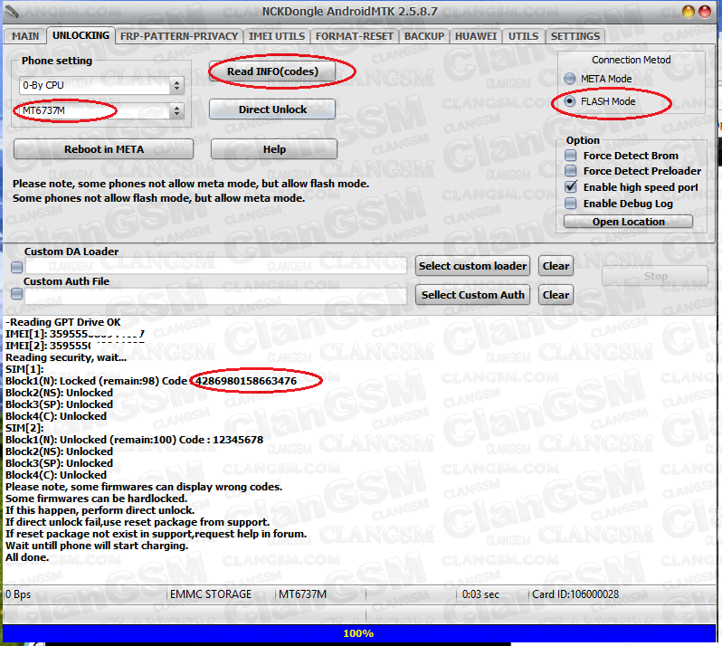The image size is (722, 646).
Task: Click the Read INFO(codes) button
Action: coord(272,71)
